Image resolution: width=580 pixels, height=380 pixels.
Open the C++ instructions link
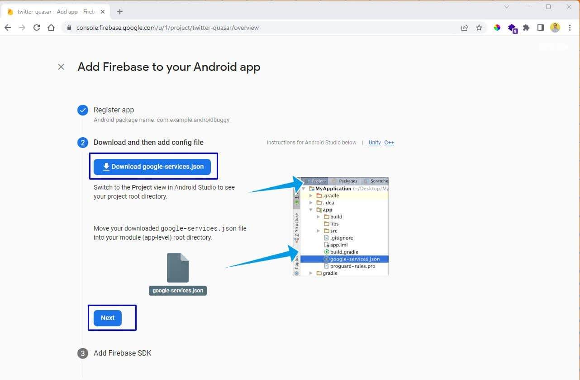coord(389,143)
